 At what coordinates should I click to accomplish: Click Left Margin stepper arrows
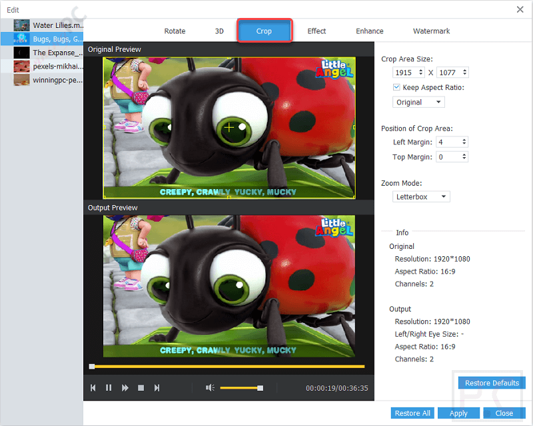pyautogui.click(x=464, y=142)
